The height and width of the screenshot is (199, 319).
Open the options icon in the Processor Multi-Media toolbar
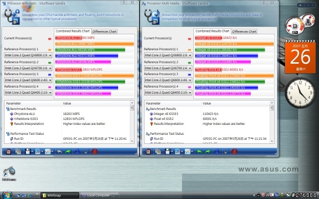coord(149,151)
